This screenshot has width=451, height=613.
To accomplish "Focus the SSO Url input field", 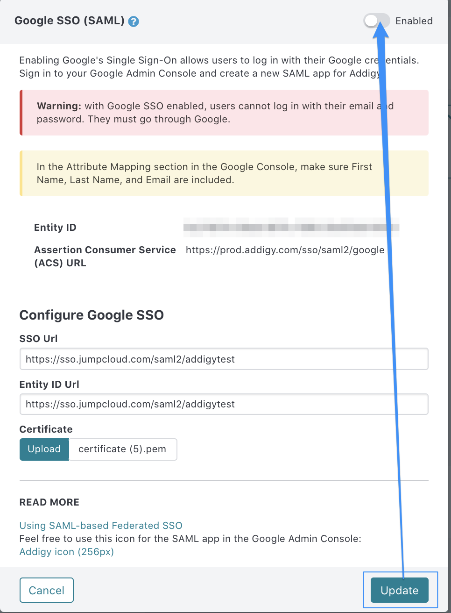I will pyautogui.click(x=224, y=359).
